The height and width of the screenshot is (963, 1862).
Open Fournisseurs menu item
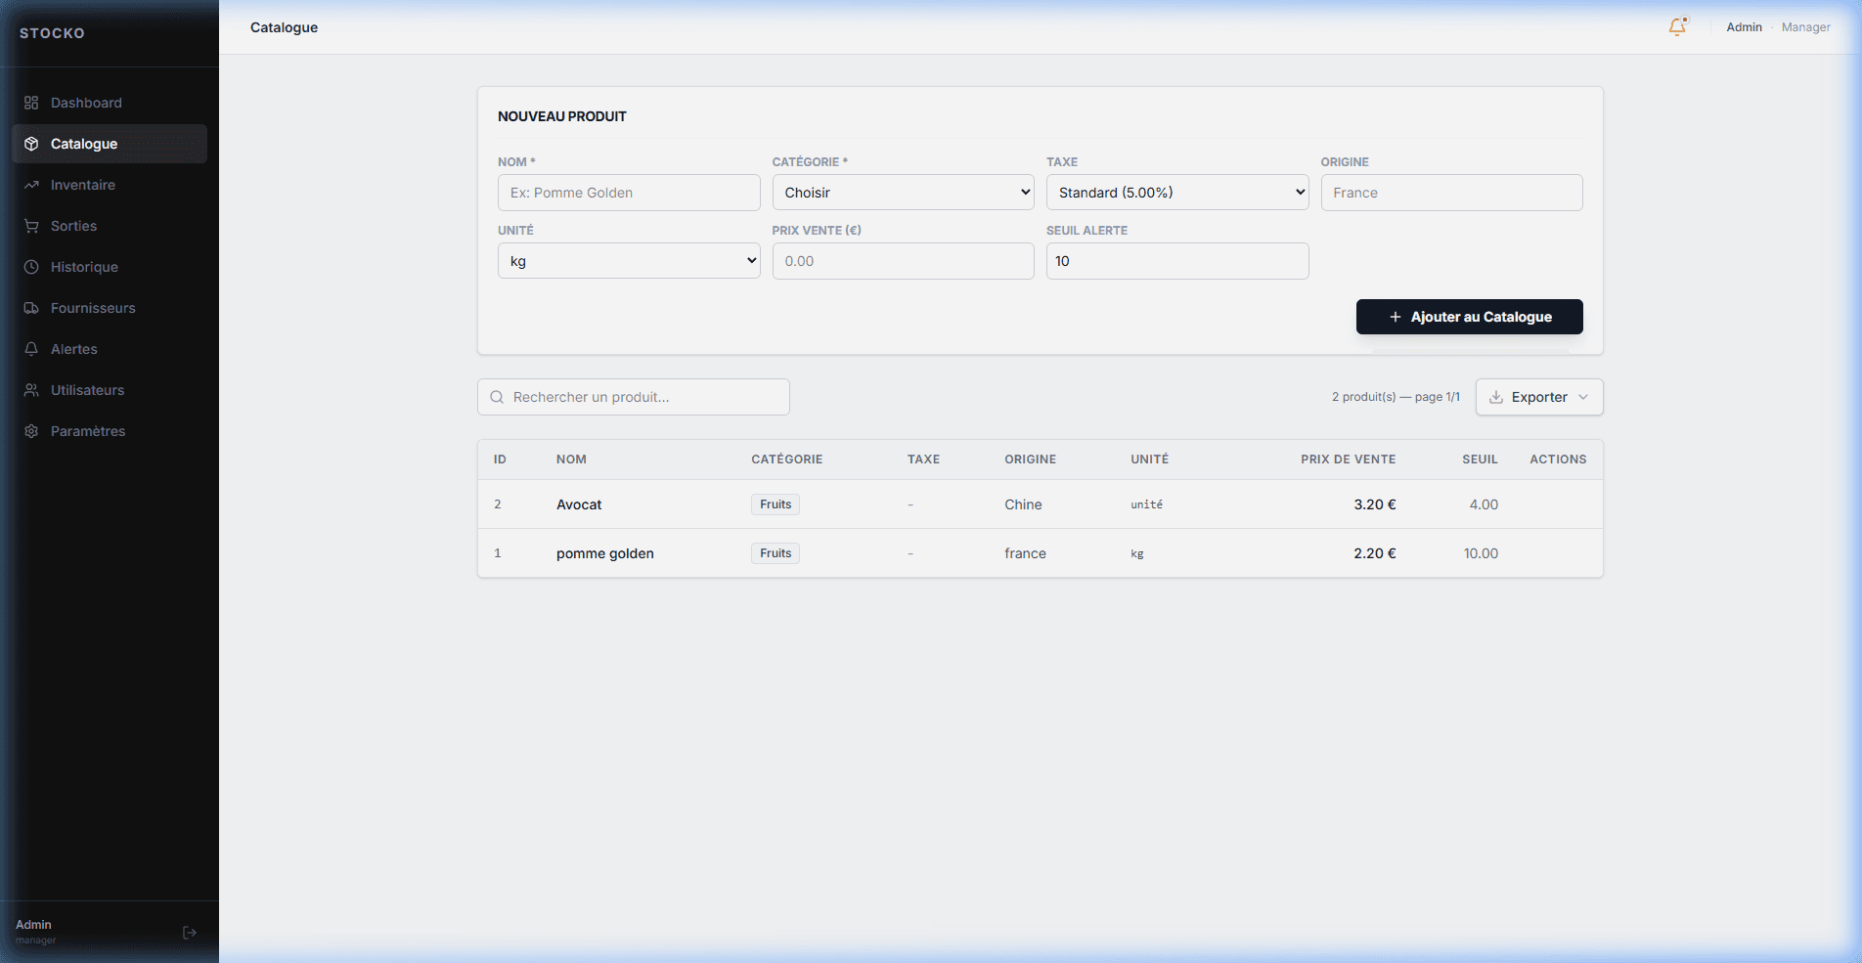[x=110, y=308]
